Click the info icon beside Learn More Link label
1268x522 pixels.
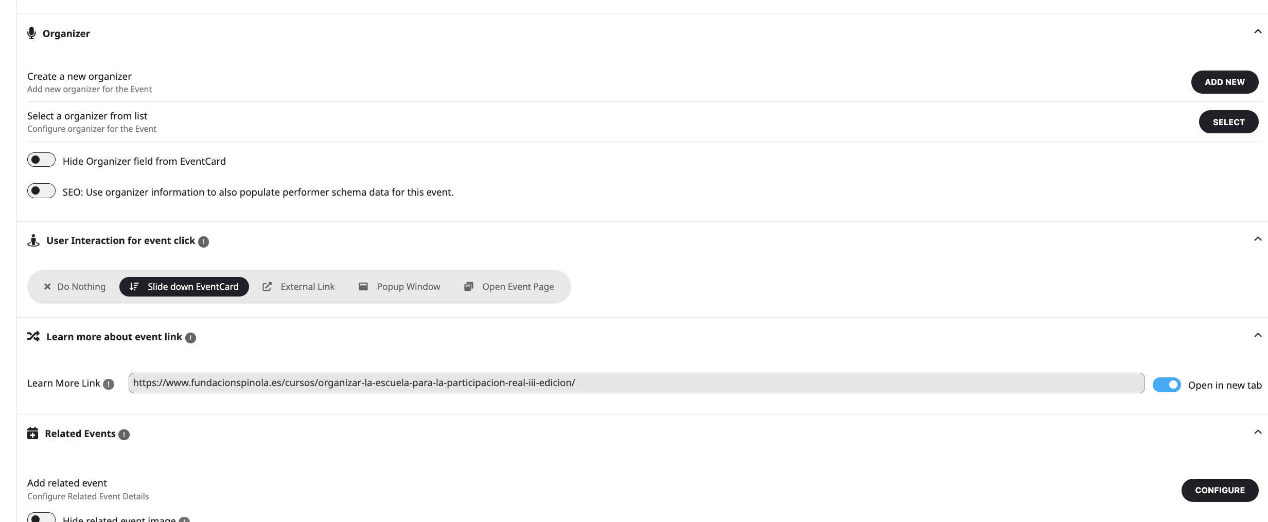click(x=109, y=384)
